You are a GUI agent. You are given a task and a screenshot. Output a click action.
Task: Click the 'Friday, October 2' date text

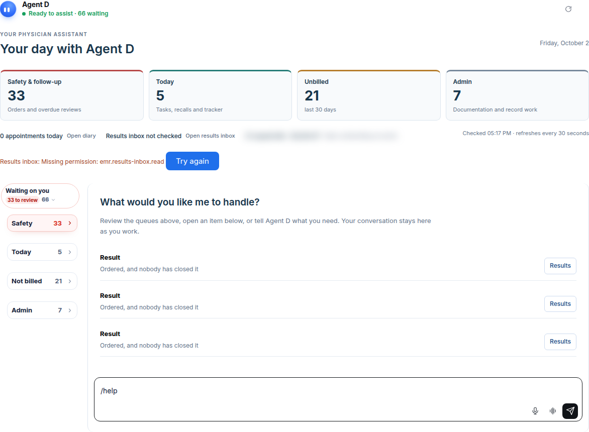(x=564, y=43)
